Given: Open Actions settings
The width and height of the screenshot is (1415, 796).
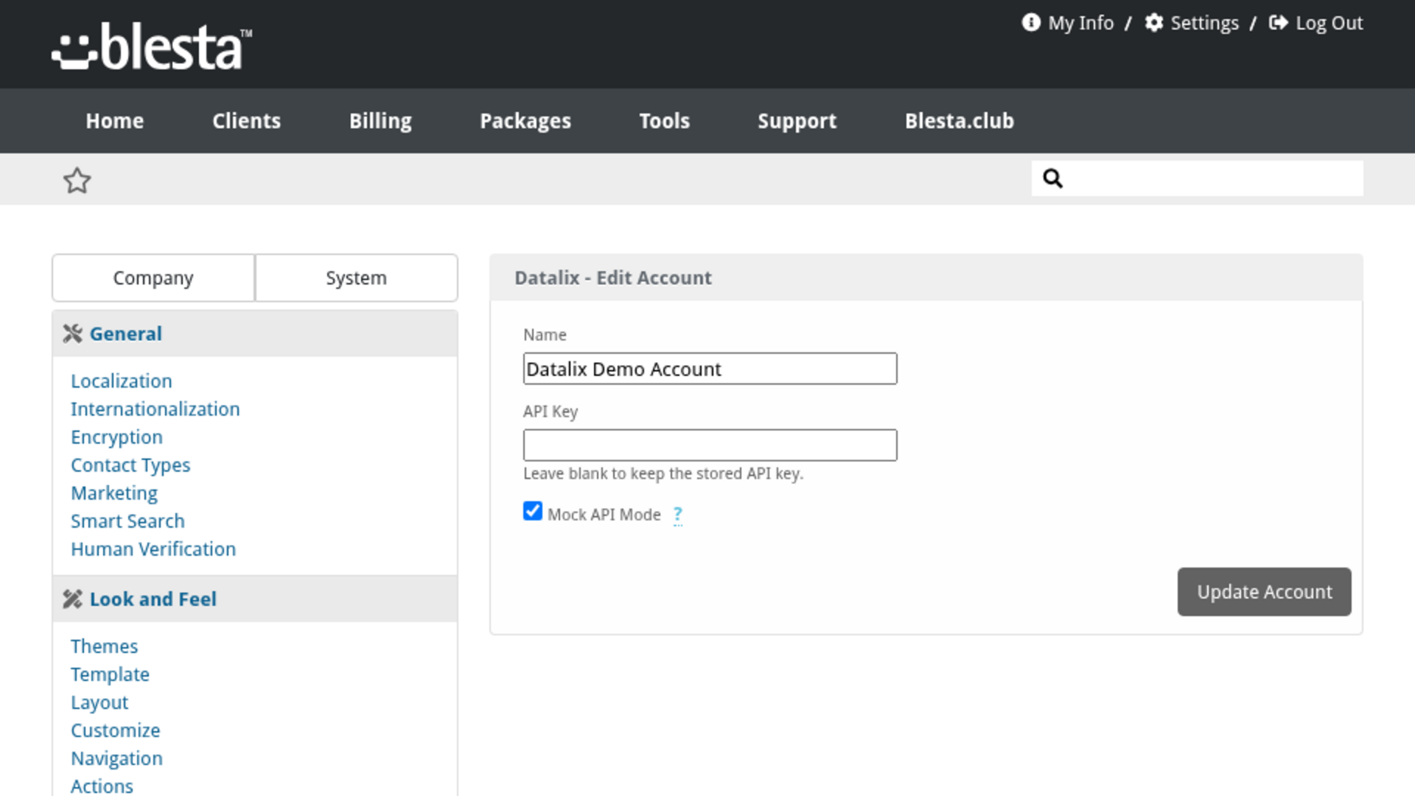Looking at the screenshot, I should tap(102, 786).
